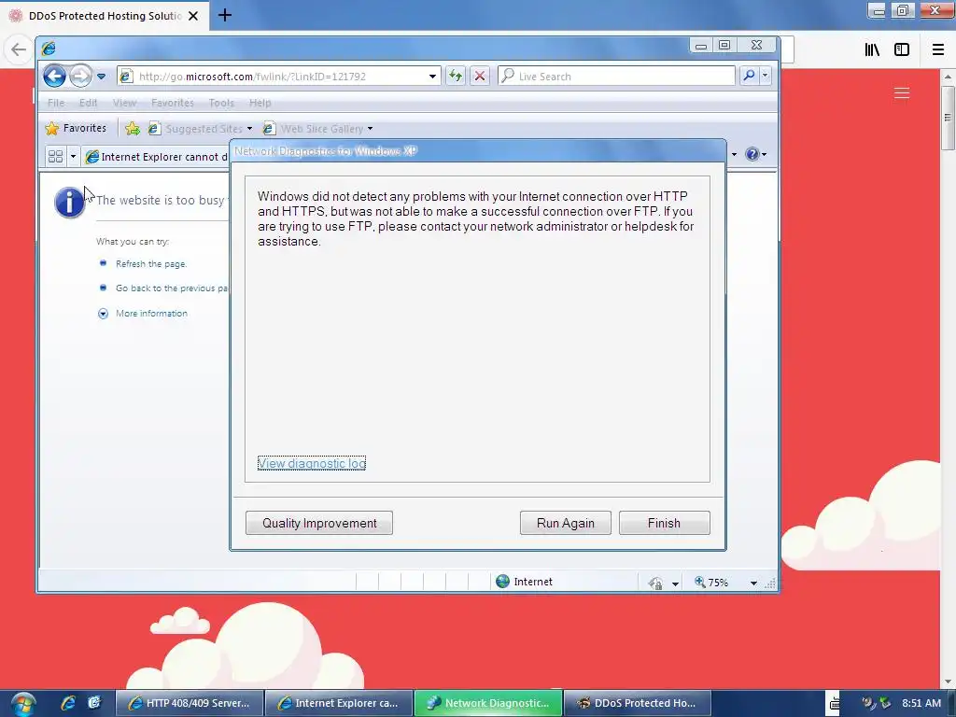Screen dimensions: 956x717
Task: Click 'Go back to the previous page' link
Action: pos(172,288)
